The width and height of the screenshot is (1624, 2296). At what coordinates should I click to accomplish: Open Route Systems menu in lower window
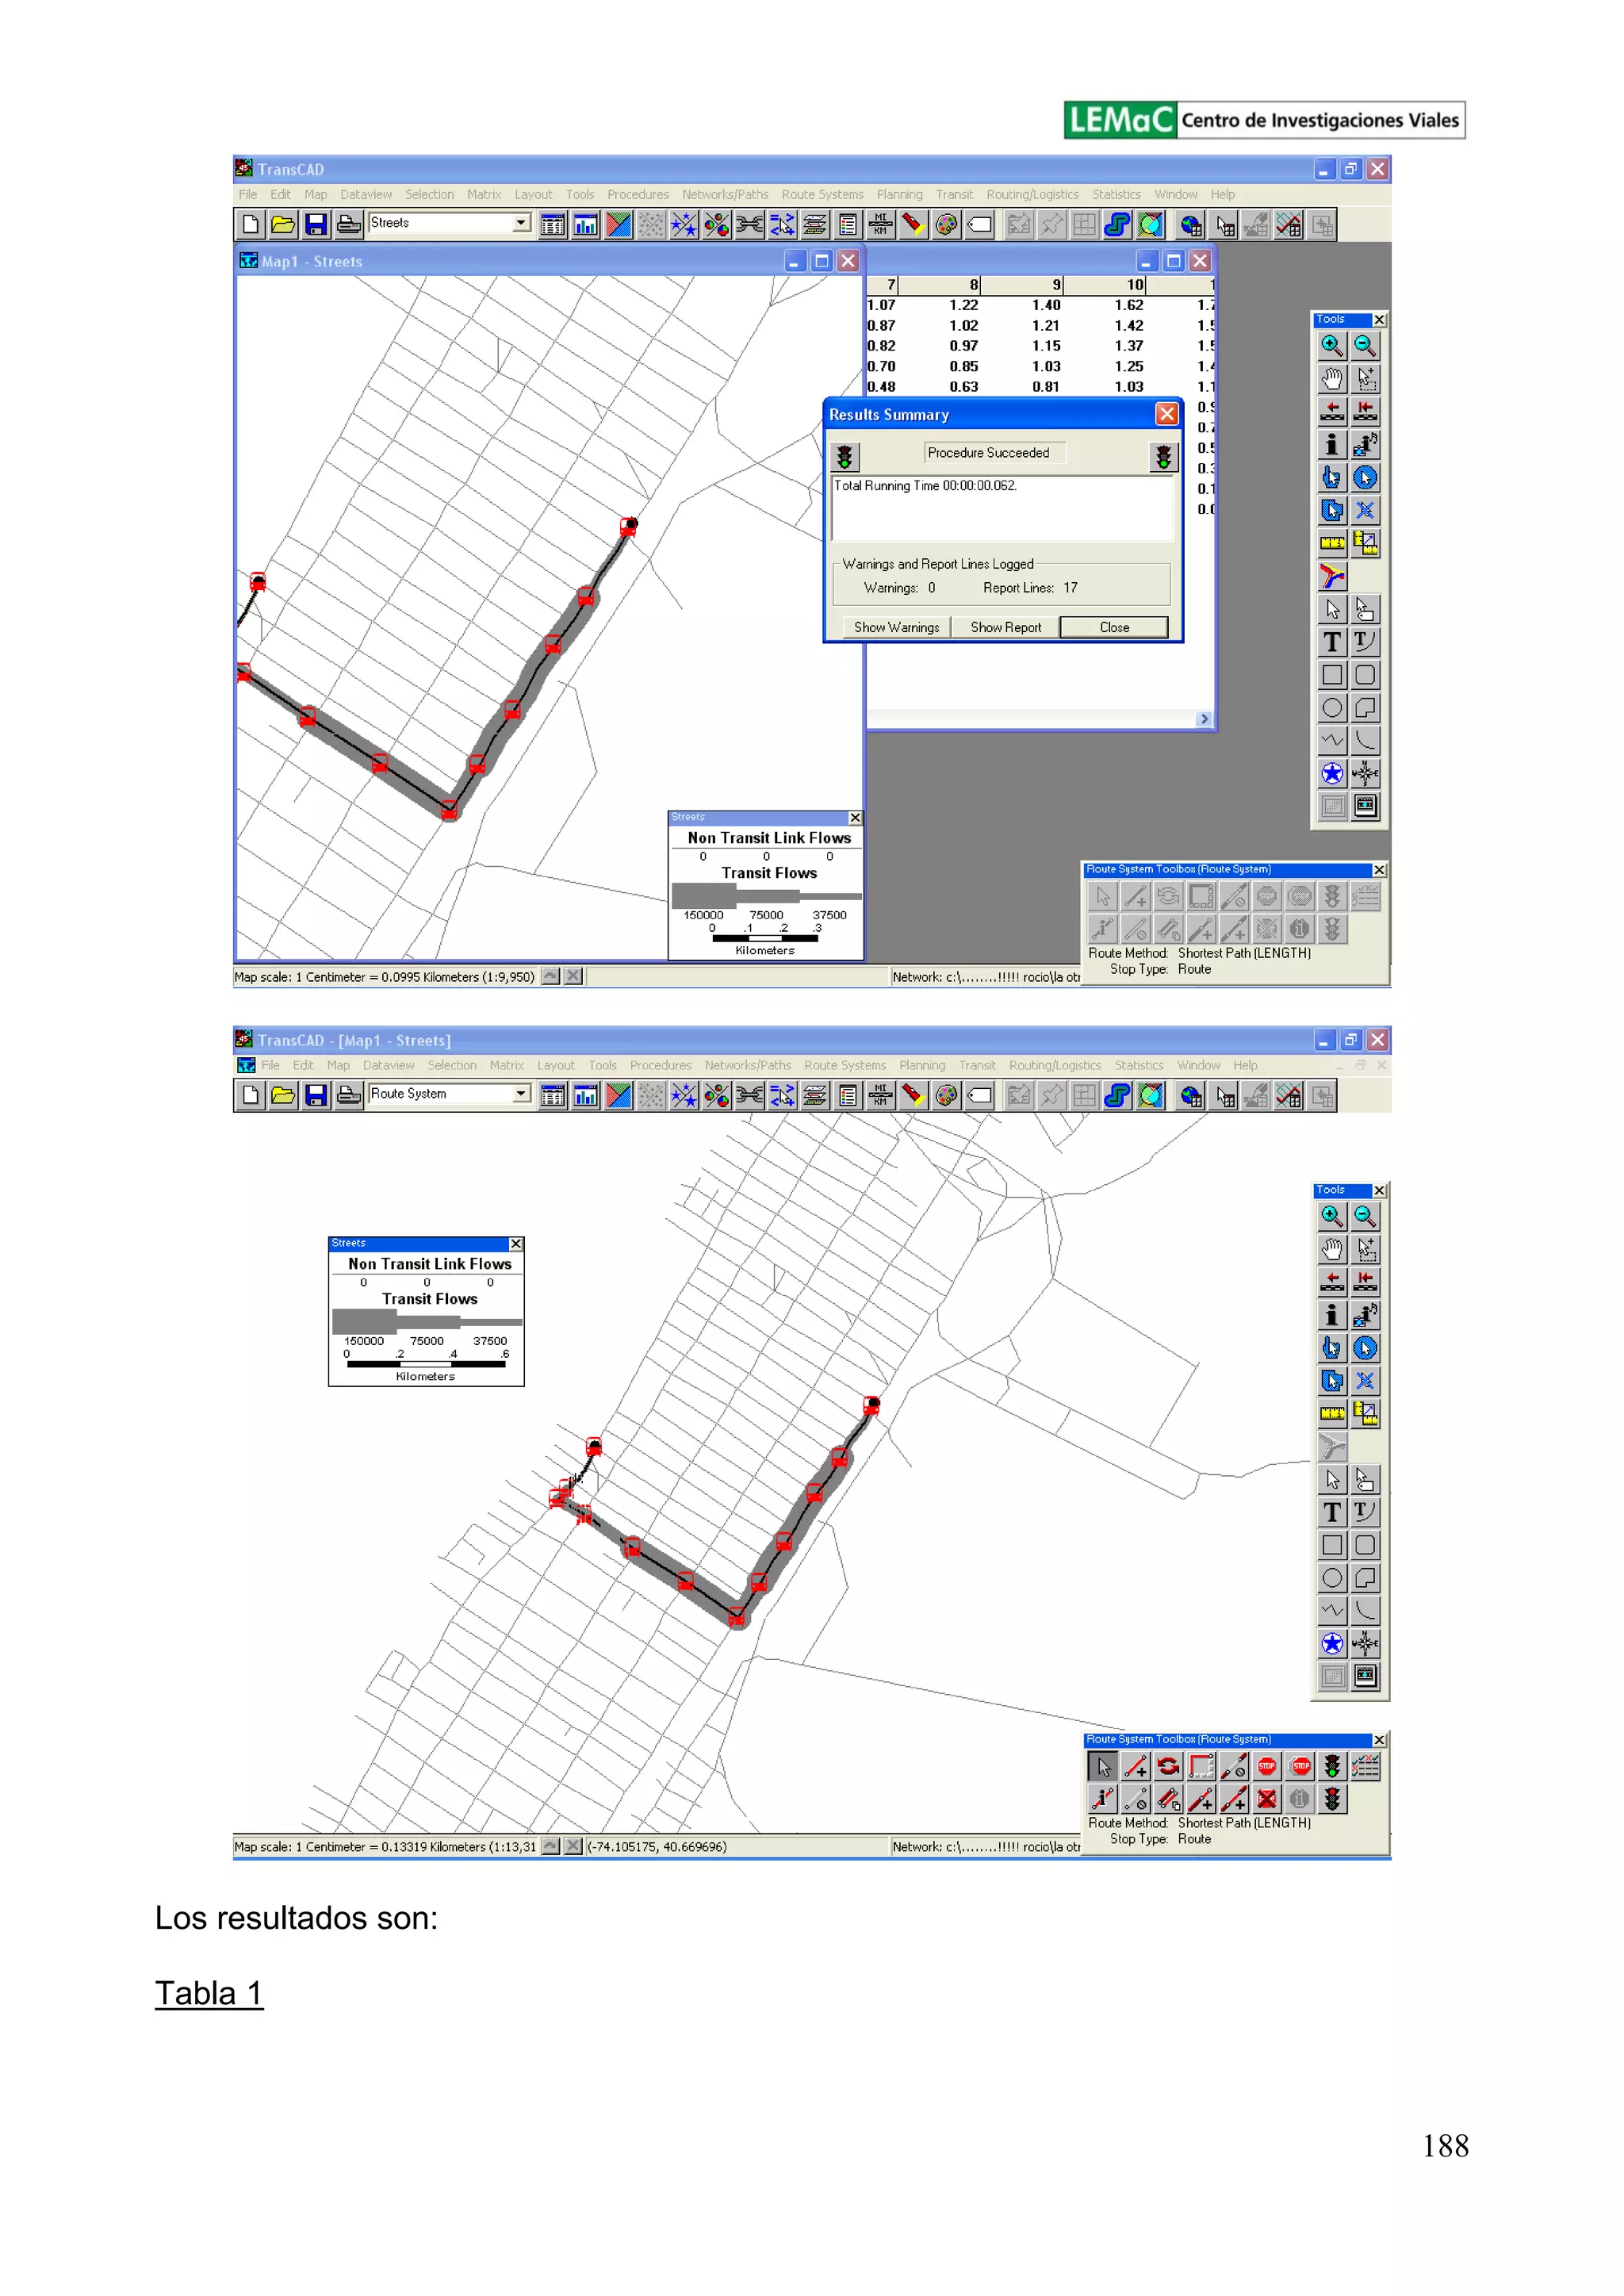click(844, 1065)
